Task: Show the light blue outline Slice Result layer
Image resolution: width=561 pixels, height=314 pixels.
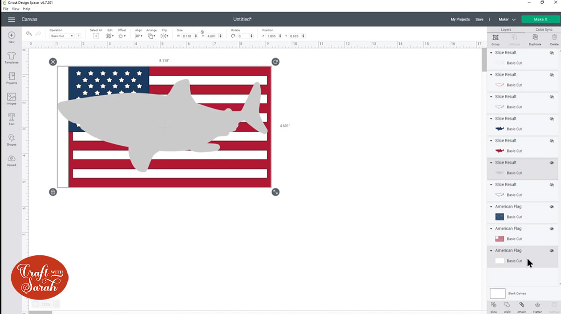Action: 552,97
